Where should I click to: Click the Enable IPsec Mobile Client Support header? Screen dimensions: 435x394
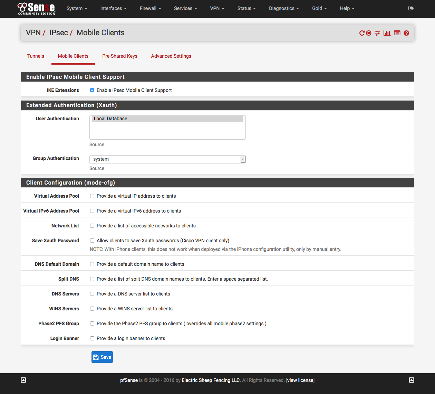[217, 77]
